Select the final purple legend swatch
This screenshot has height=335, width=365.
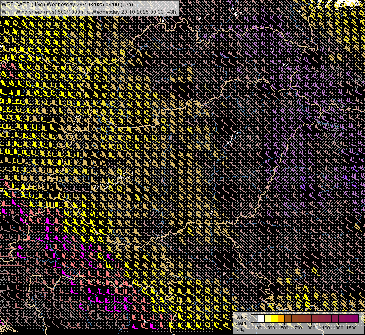[x=355, y=319]
